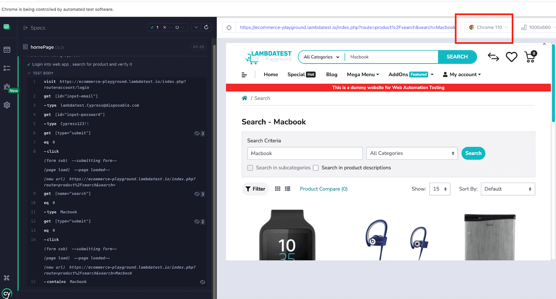Open Home menu item

[271, 75]
